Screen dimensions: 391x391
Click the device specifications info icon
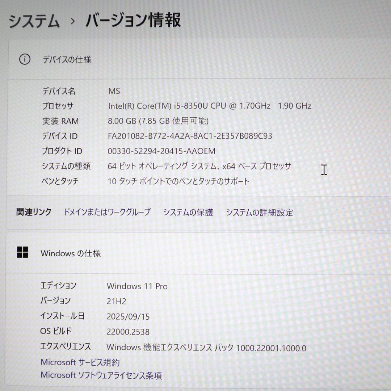[x=24, y=59]
